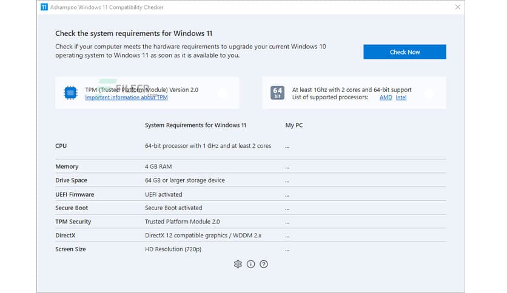507x293 pixels.
Task: Click '64 GB or larger storage device' text
Action: (x=184, y=180)
